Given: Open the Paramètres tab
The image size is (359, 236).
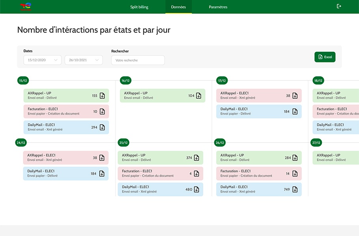Looking at the screenshot, I should tap(218, 7).
